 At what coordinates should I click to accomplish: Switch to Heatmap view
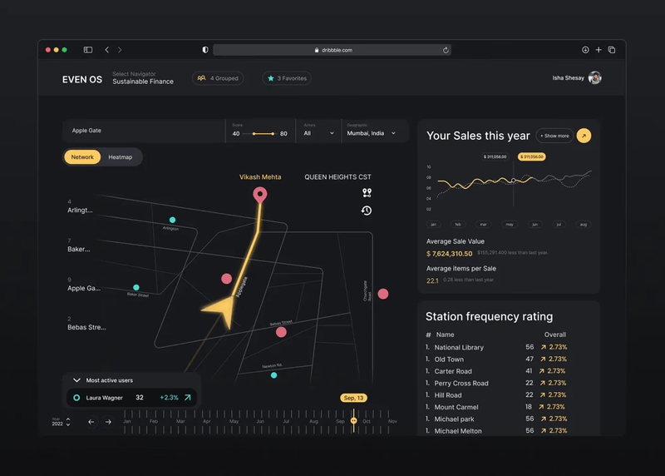click(x=121, y=157)
